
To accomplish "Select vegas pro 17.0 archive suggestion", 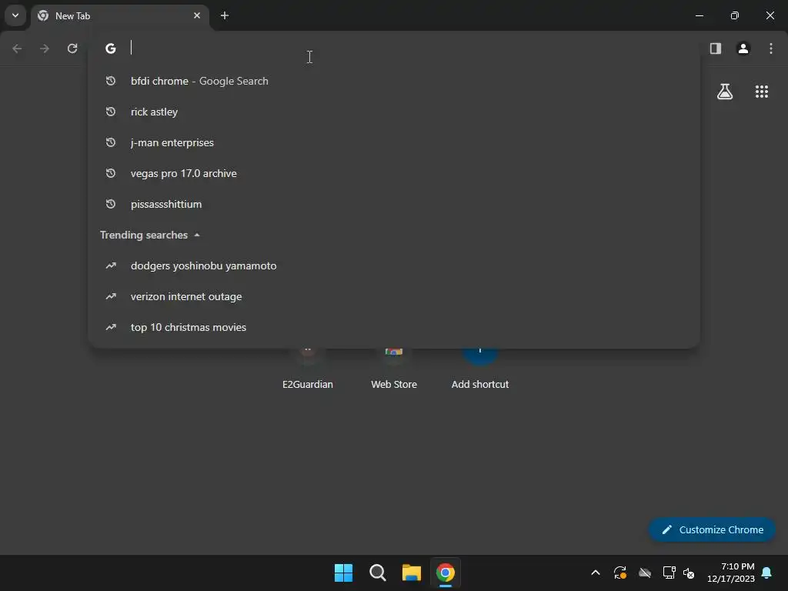I will click(394, 173).
